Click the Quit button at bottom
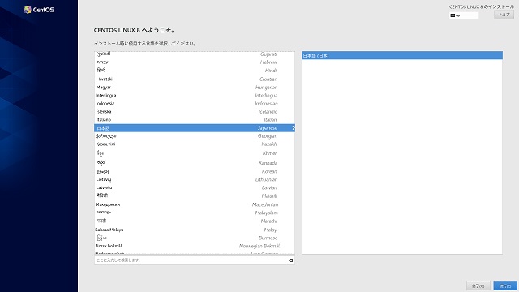The width and height of the screenshot is (519, 292). [x=478, y=286]
